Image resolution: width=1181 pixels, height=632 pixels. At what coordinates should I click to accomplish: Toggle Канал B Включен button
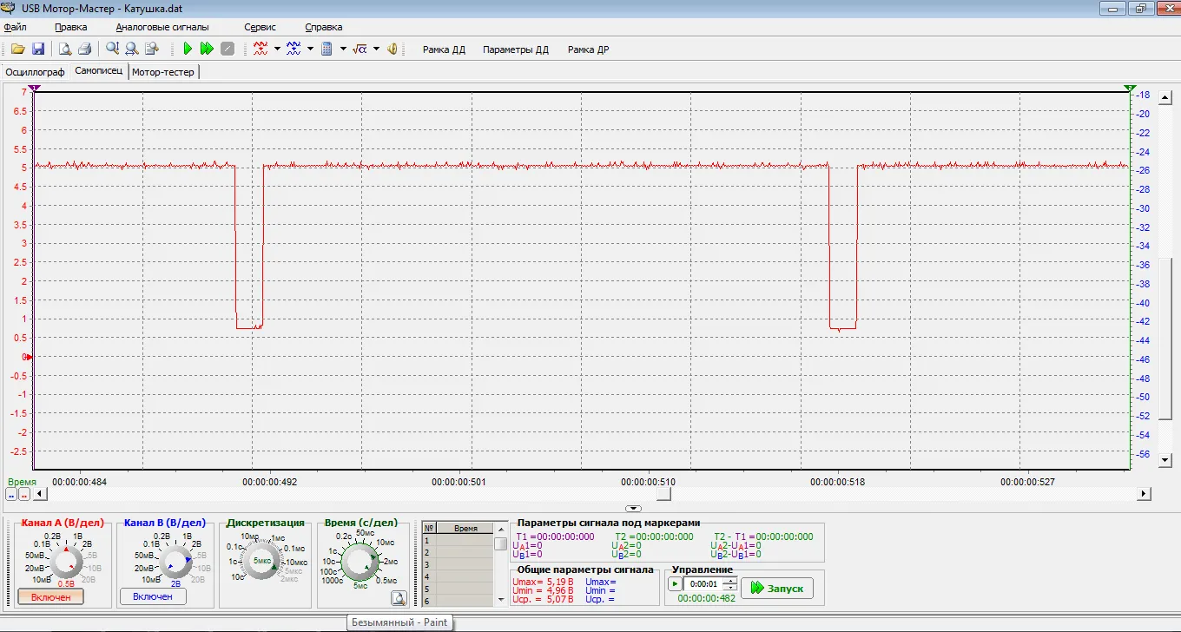[x=153, y=596]
